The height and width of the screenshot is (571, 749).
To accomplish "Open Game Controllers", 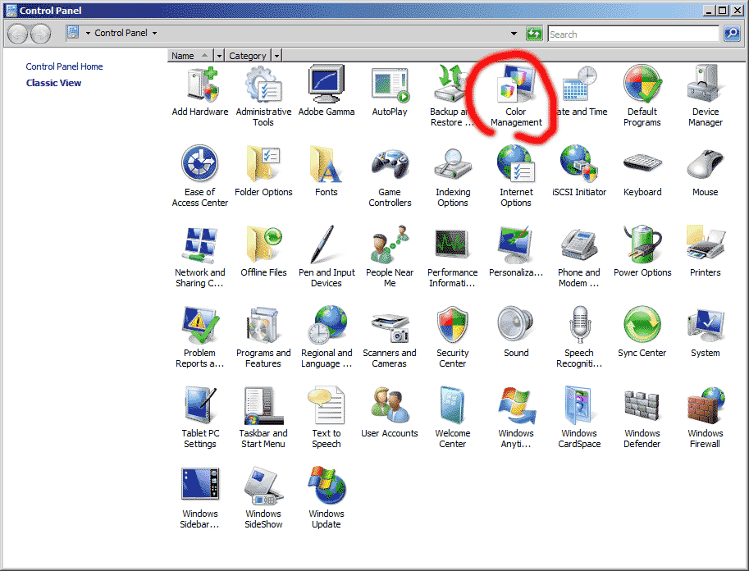I will pos(390,176).
